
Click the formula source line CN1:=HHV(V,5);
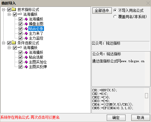click(105, 90)
